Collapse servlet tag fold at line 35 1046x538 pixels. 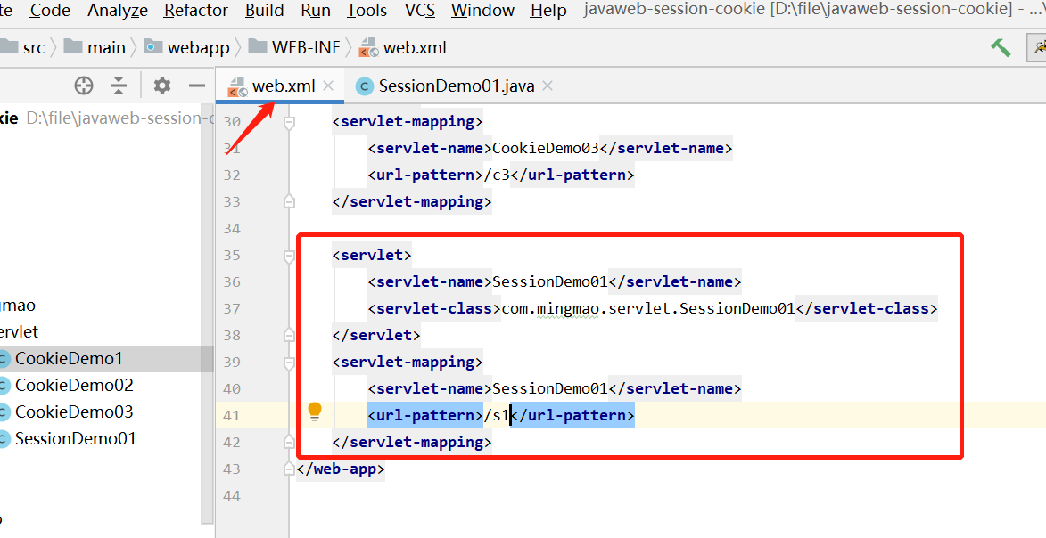click(x=289, y=256)
